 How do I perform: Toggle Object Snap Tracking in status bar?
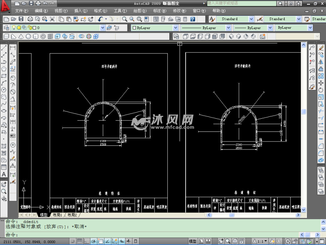pos(108,241)
